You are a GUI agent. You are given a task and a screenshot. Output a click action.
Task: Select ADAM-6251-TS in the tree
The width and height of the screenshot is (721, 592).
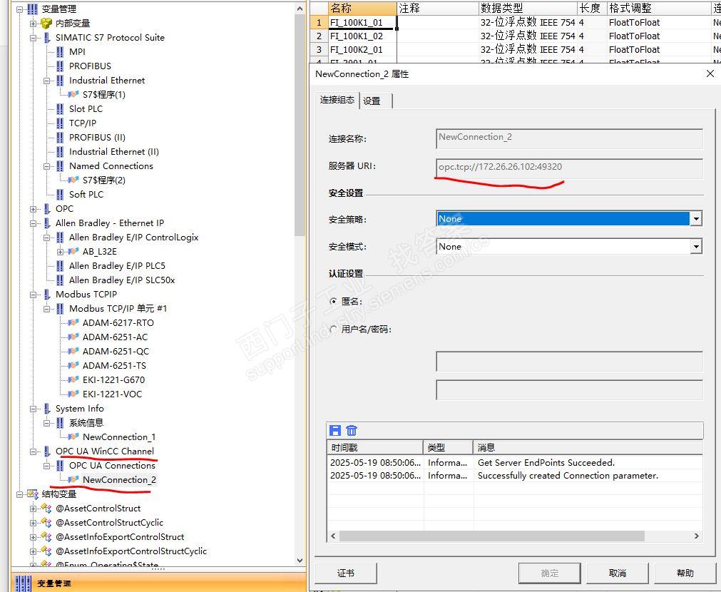tap(115, 366)
